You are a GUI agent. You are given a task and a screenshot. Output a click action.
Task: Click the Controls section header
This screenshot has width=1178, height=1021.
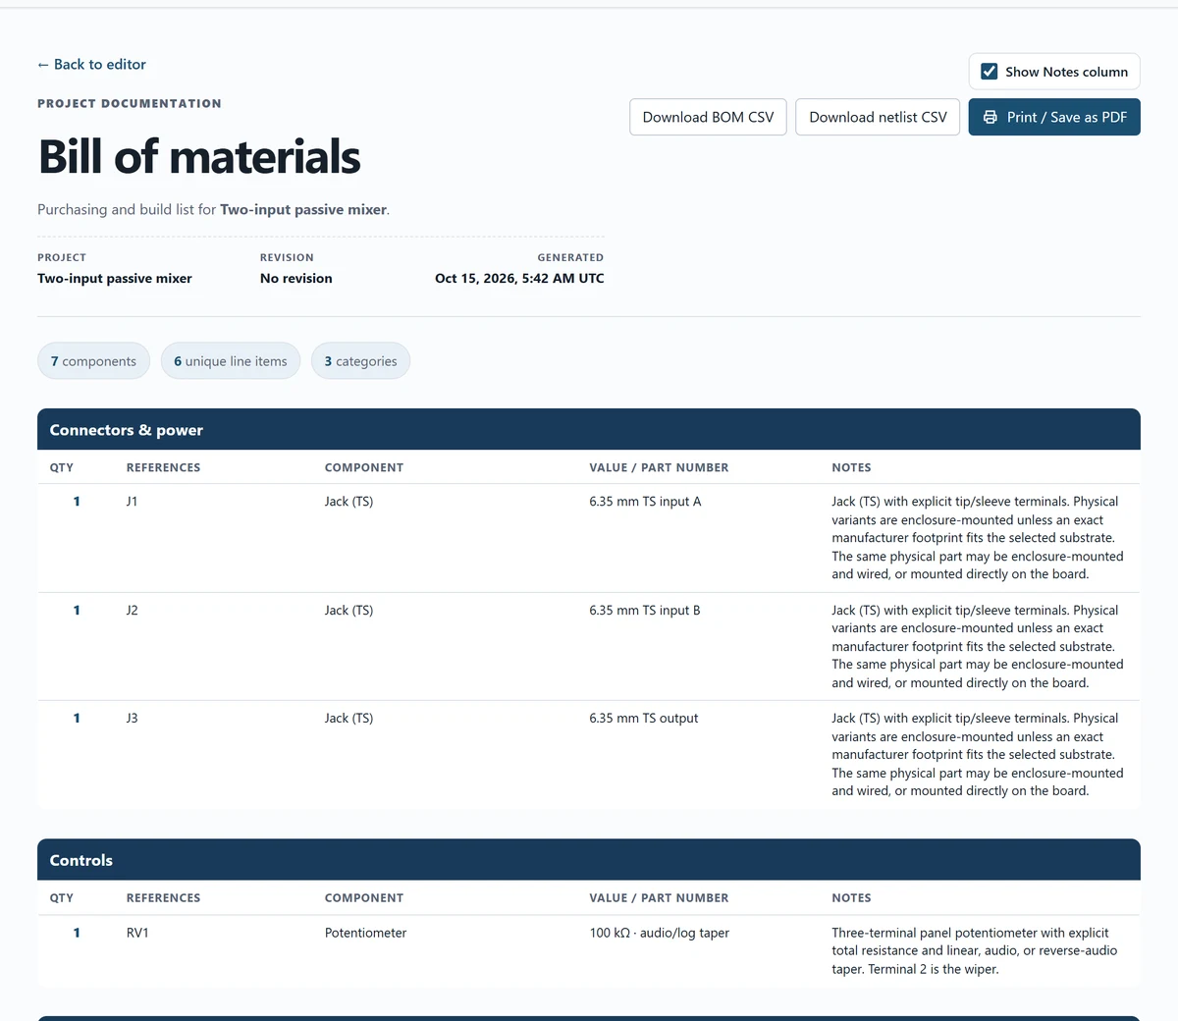589,860
